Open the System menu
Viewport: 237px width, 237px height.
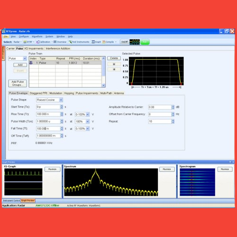[x=49, y=36]
